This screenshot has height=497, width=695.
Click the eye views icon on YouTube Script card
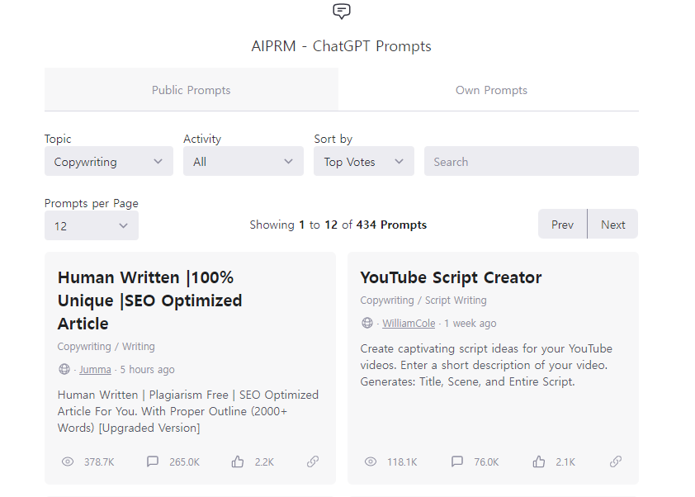[x=371, y=461]
